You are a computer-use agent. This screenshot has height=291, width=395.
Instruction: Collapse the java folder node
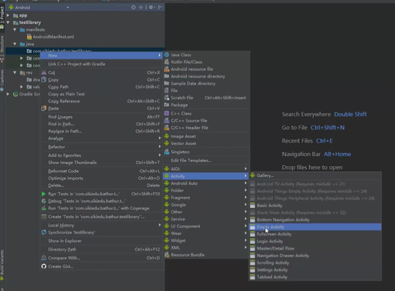pyautogui.click(x=15, y=44)
